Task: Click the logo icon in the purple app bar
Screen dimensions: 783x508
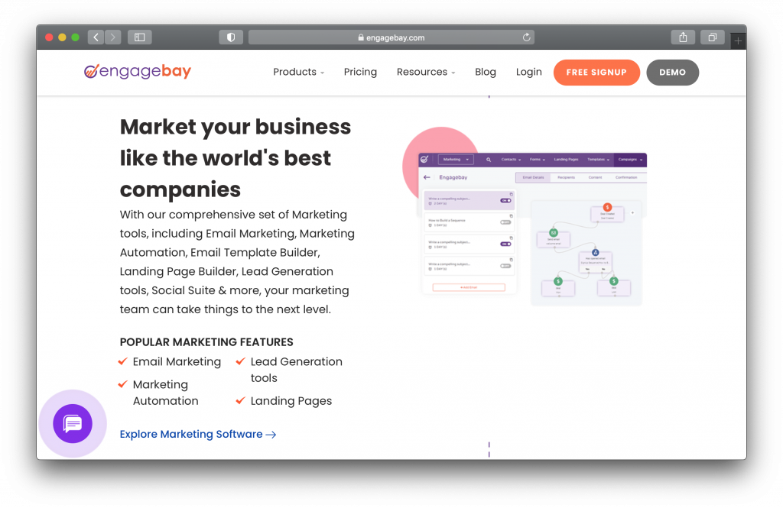Action: pyautogui.click(x=424, y=159)
